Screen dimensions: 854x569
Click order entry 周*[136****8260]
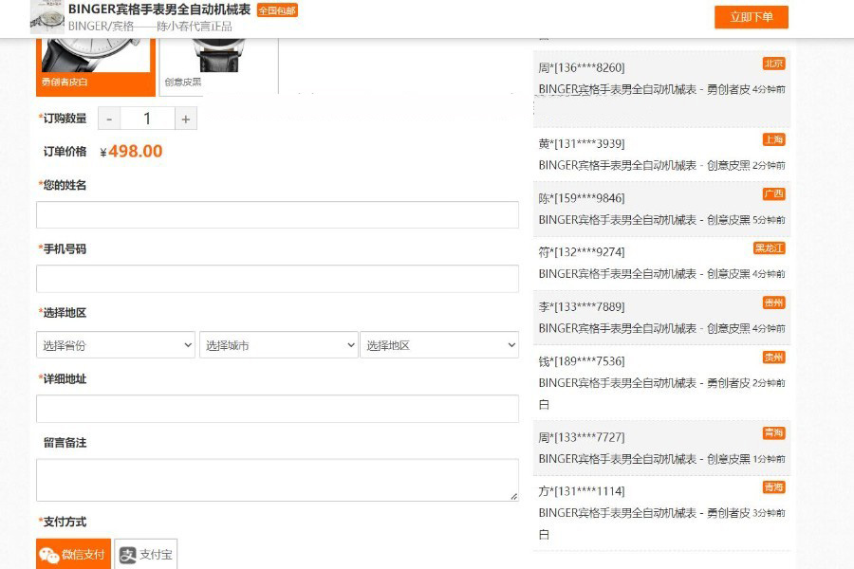pos(661,90)
